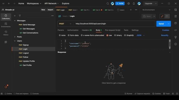The height and width of the screenshot is (100, 179).
Task: Open the code snippet icon
Action: (x=176, y=30)
